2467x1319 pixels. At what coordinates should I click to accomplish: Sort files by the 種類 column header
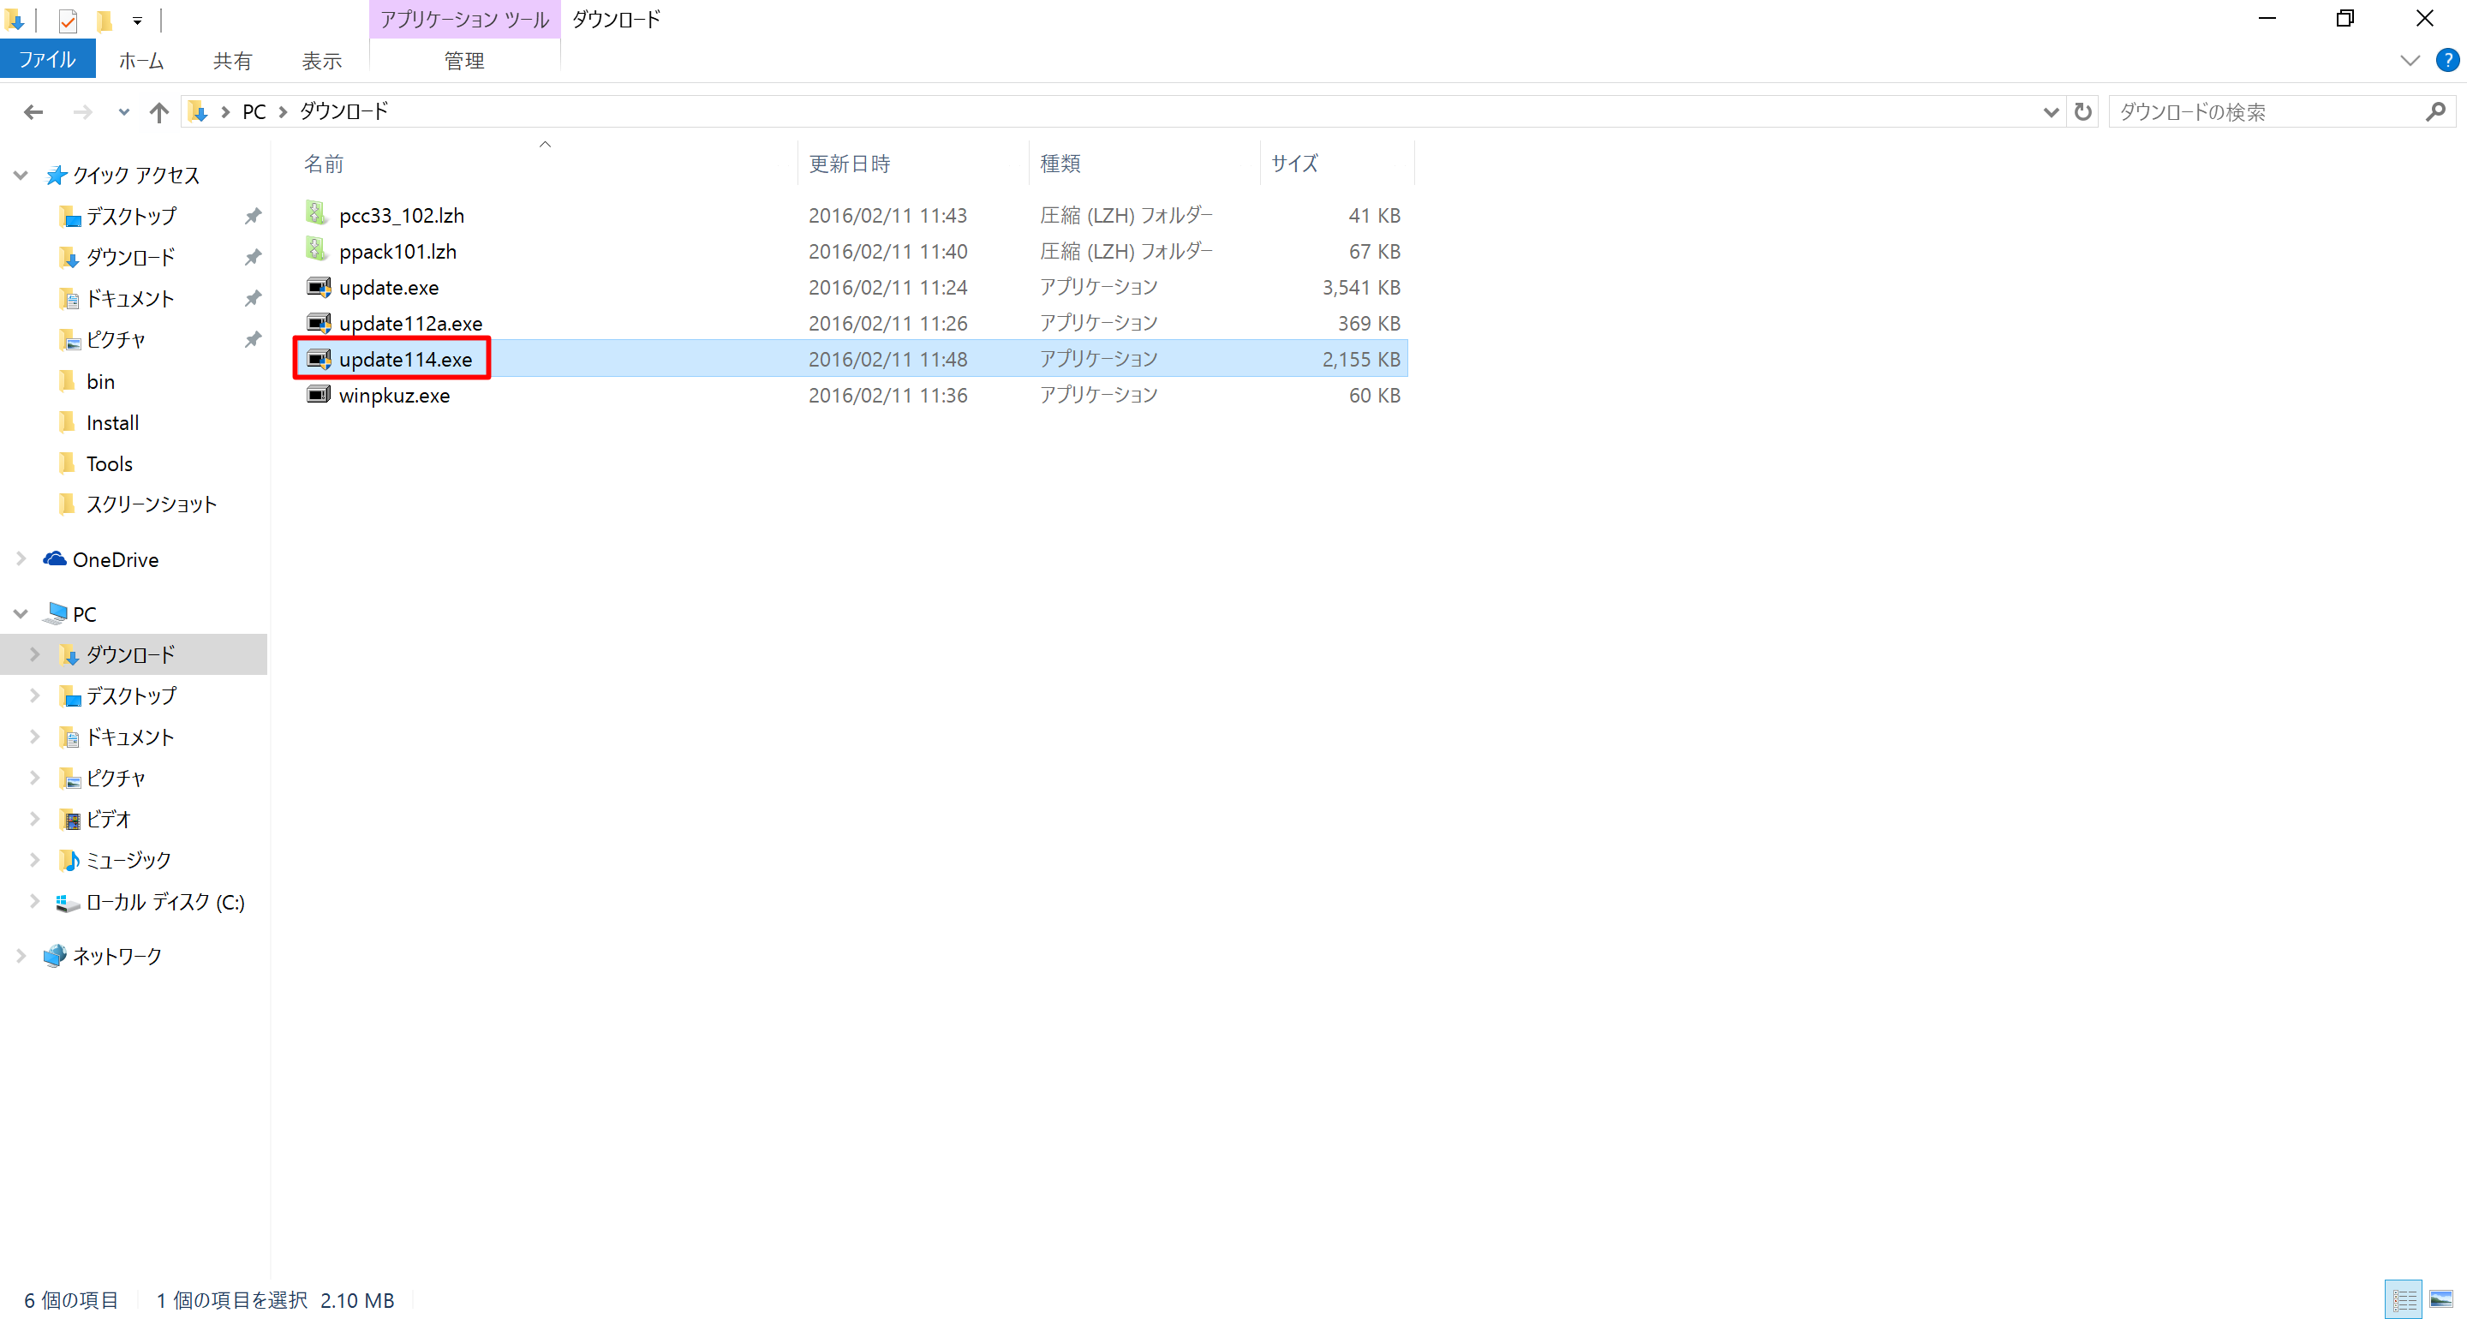coord(1144,163)
